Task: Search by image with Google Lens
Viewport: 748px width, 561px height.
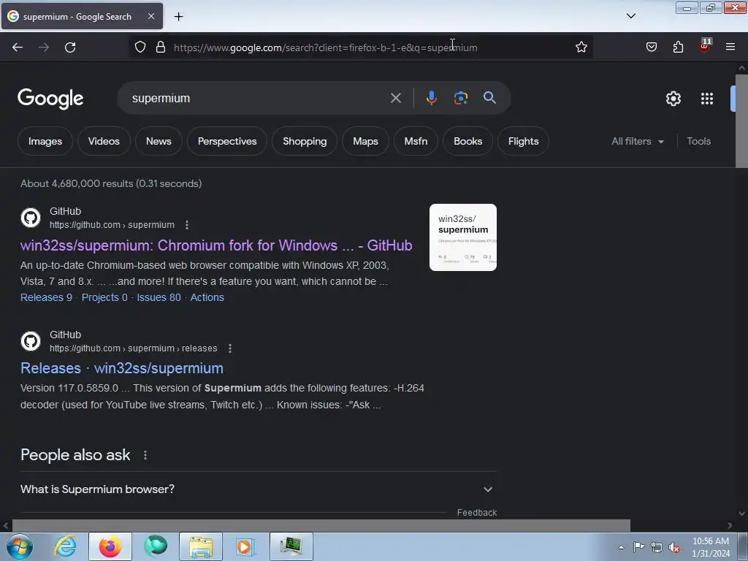Action: click(460, 99)
